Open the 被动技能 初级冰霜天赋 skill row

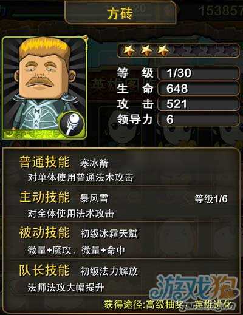tap(120, 241)
